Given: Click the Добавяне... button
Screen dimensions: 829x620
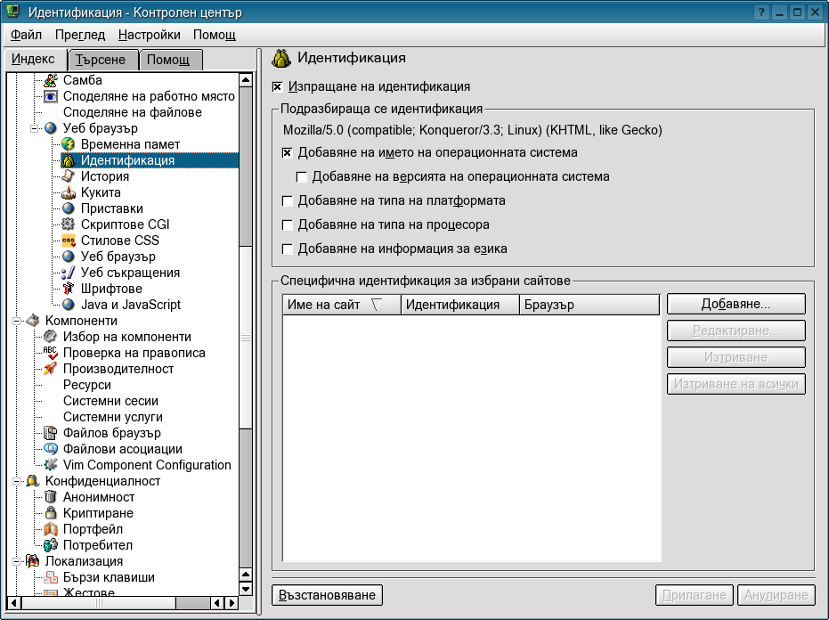Looking at the screenshot, I should (x=736, y=304).
